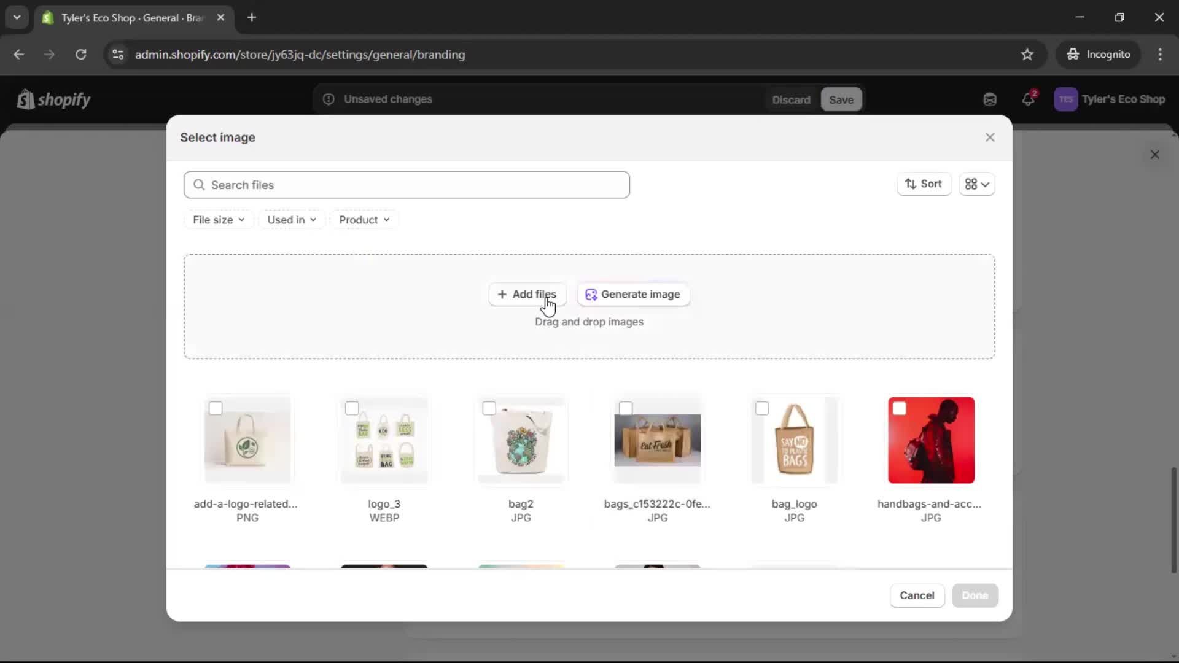Switch view with grid layout dropdown
This screenshot has width=1179, height=663.
[x=976, y=184]
